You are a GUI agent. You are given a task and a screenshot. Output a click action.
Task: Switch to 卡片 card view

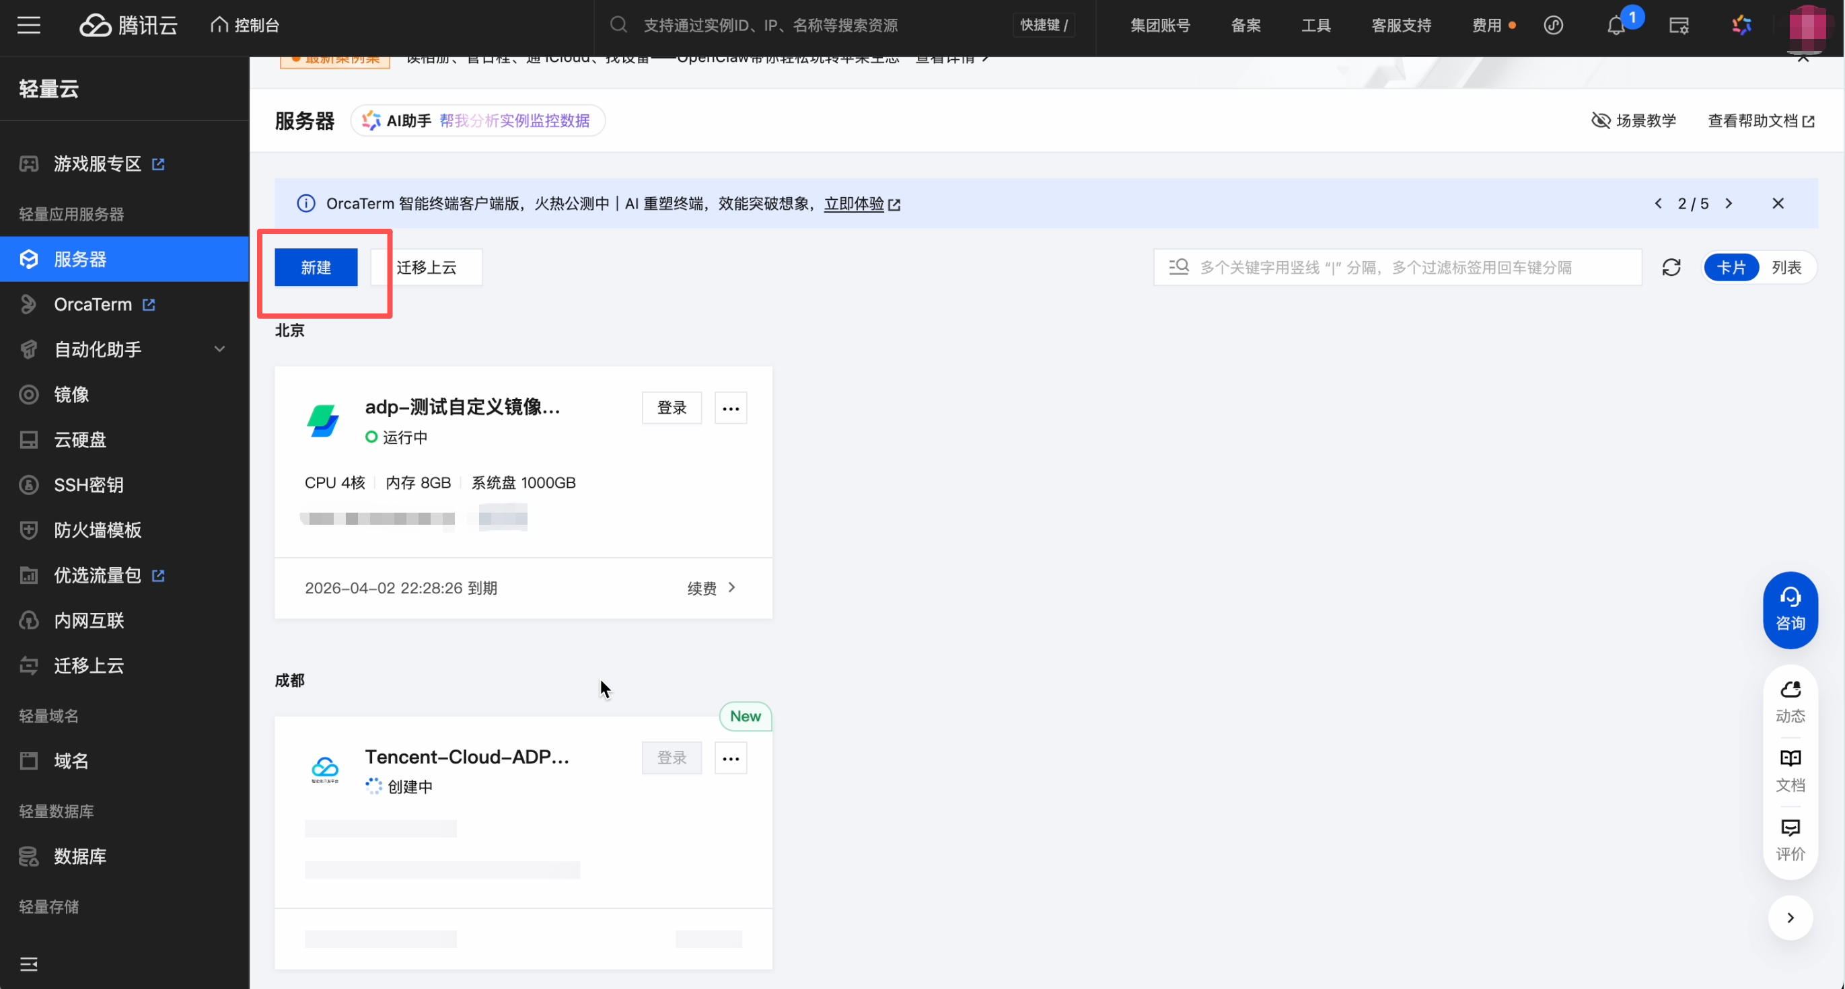(1731, 267)
